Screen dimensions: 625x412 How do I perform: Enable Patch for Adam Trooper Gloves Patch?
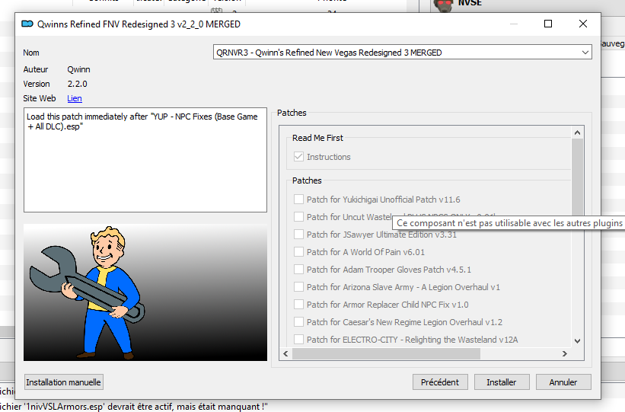298,270
